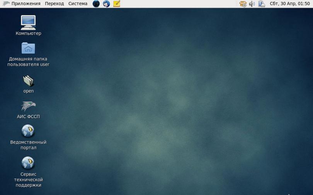This screenshot has width=313, height=195.
Task: Click the network connection tray icon
Action: [262, 4]
